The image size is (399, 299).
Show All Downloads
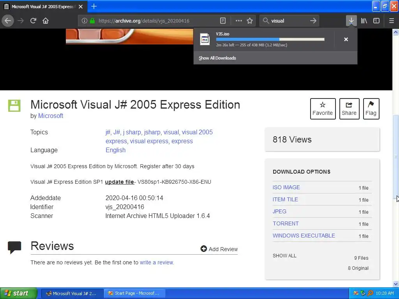(217, 58)
